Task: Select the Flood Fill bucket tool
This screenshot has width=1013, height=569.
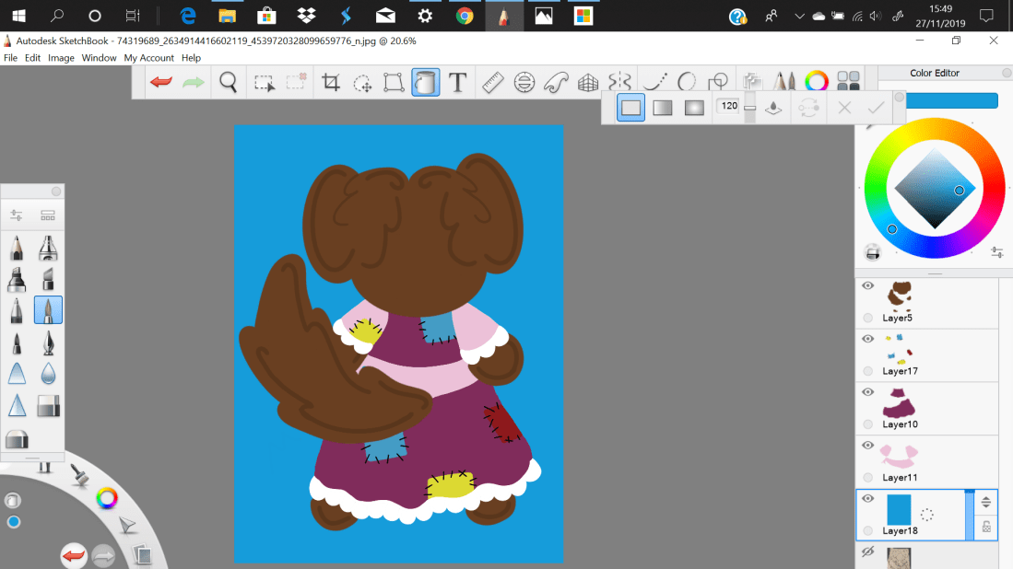Action: pyautogui.click(x=425, y=83)
